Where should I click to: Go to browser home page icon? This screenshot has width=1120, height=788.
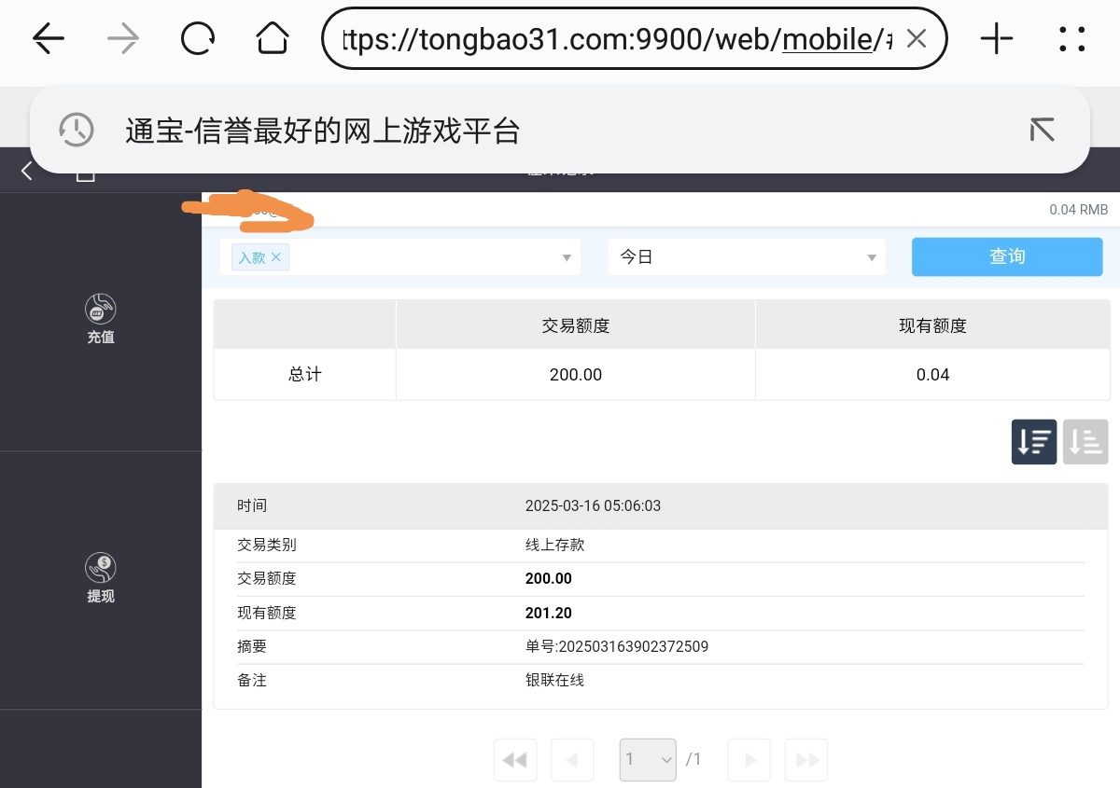tap(273, 38)
